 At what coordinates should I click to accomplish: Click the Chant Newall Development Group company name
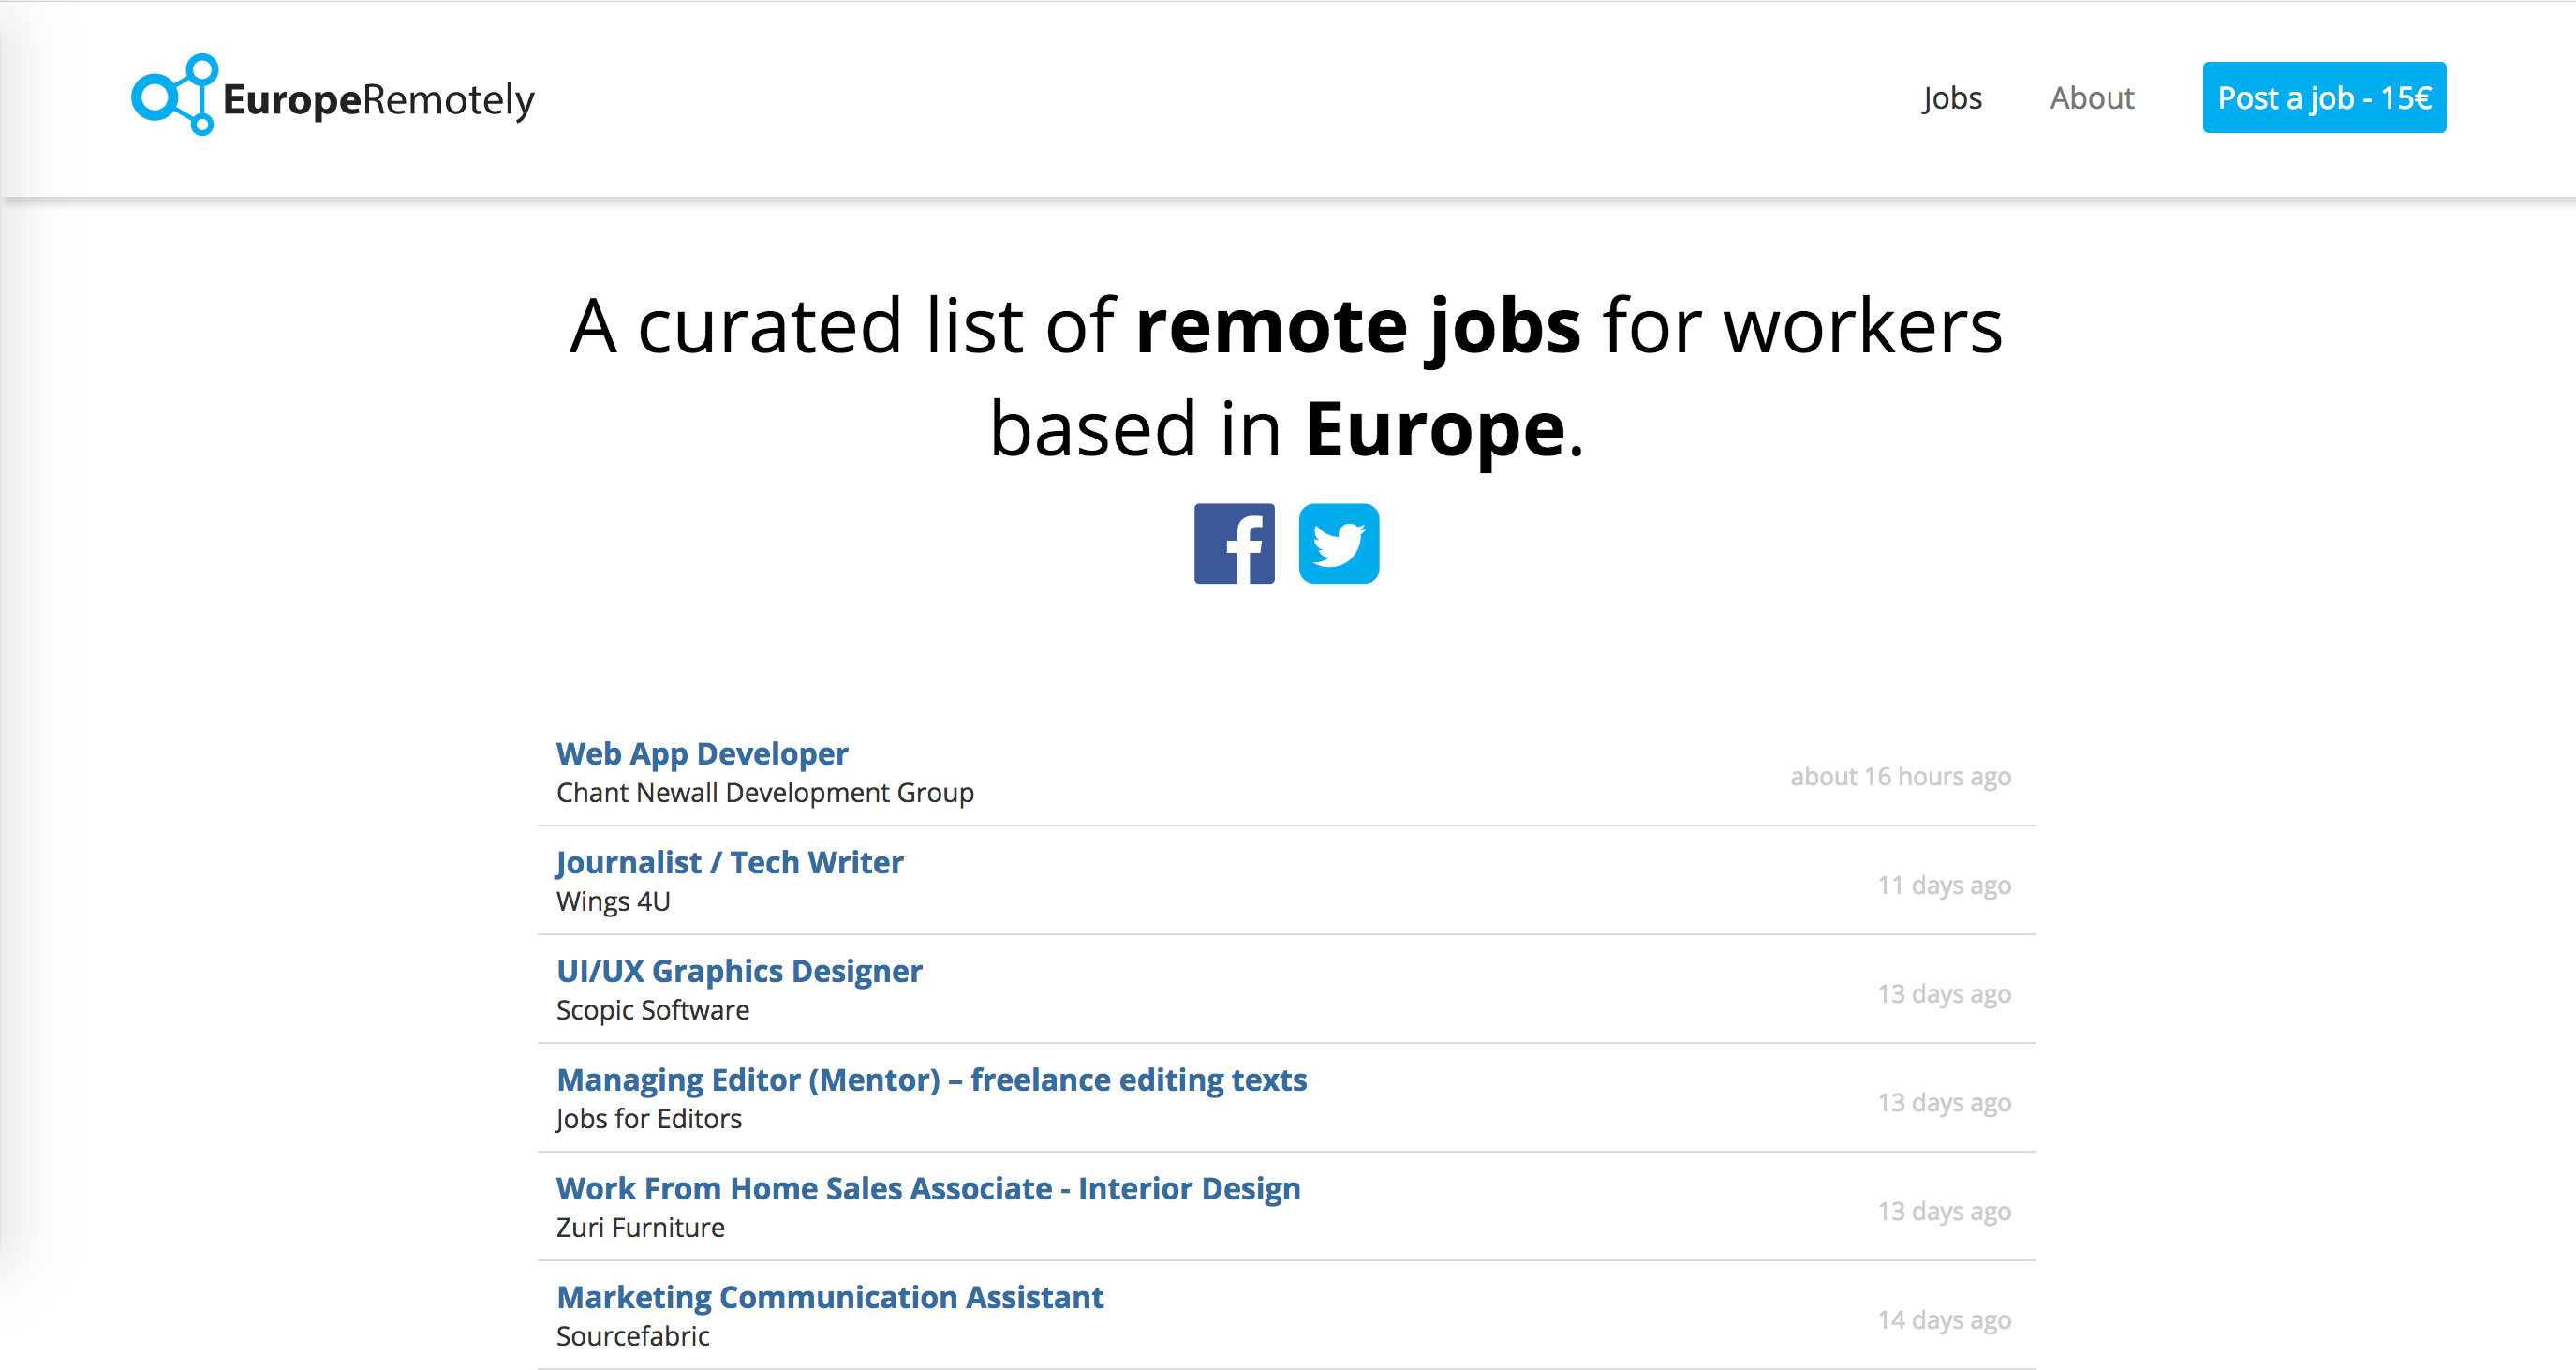coord(765,792)
